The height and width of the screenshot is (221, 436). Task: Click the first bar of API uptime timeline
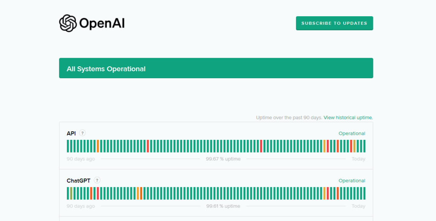(68, 146)
